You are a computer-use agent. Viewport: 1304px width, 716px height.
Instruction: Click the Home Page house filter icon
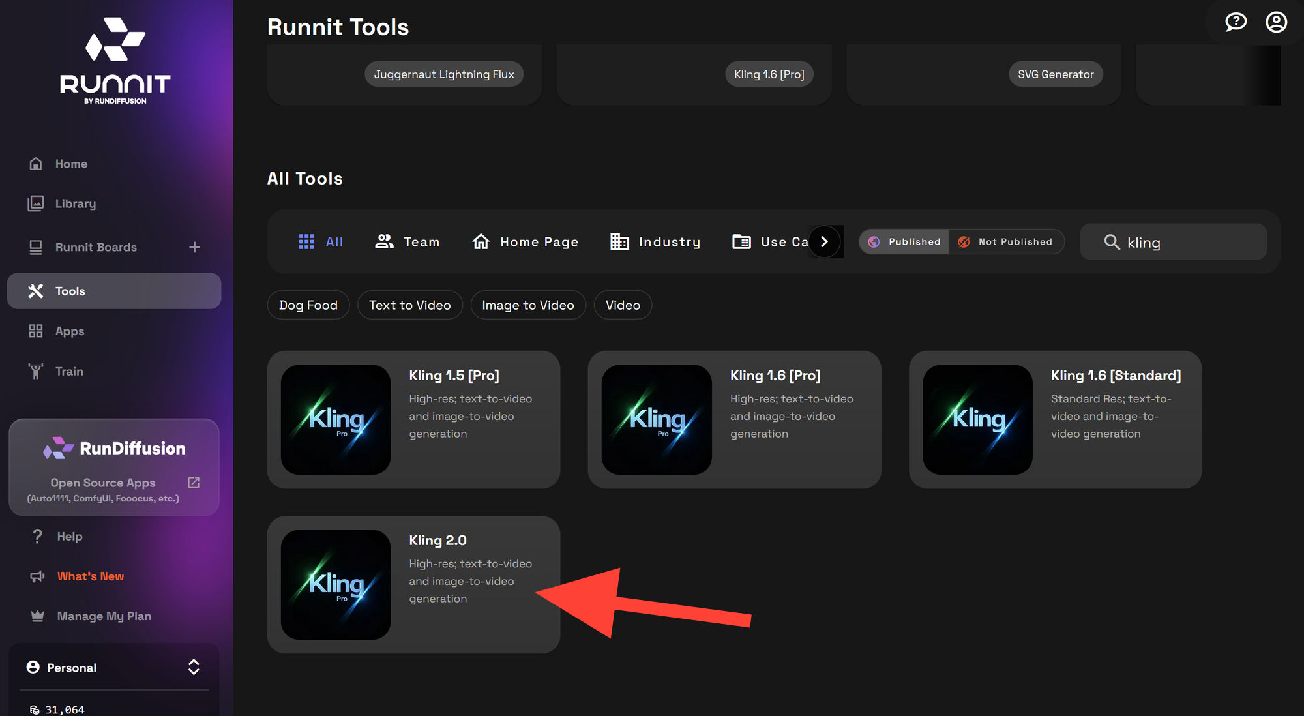481,242
